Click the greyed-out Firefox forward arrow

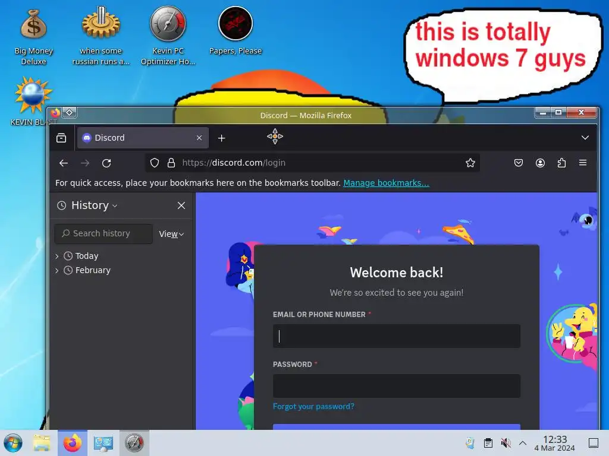point(85,163)
